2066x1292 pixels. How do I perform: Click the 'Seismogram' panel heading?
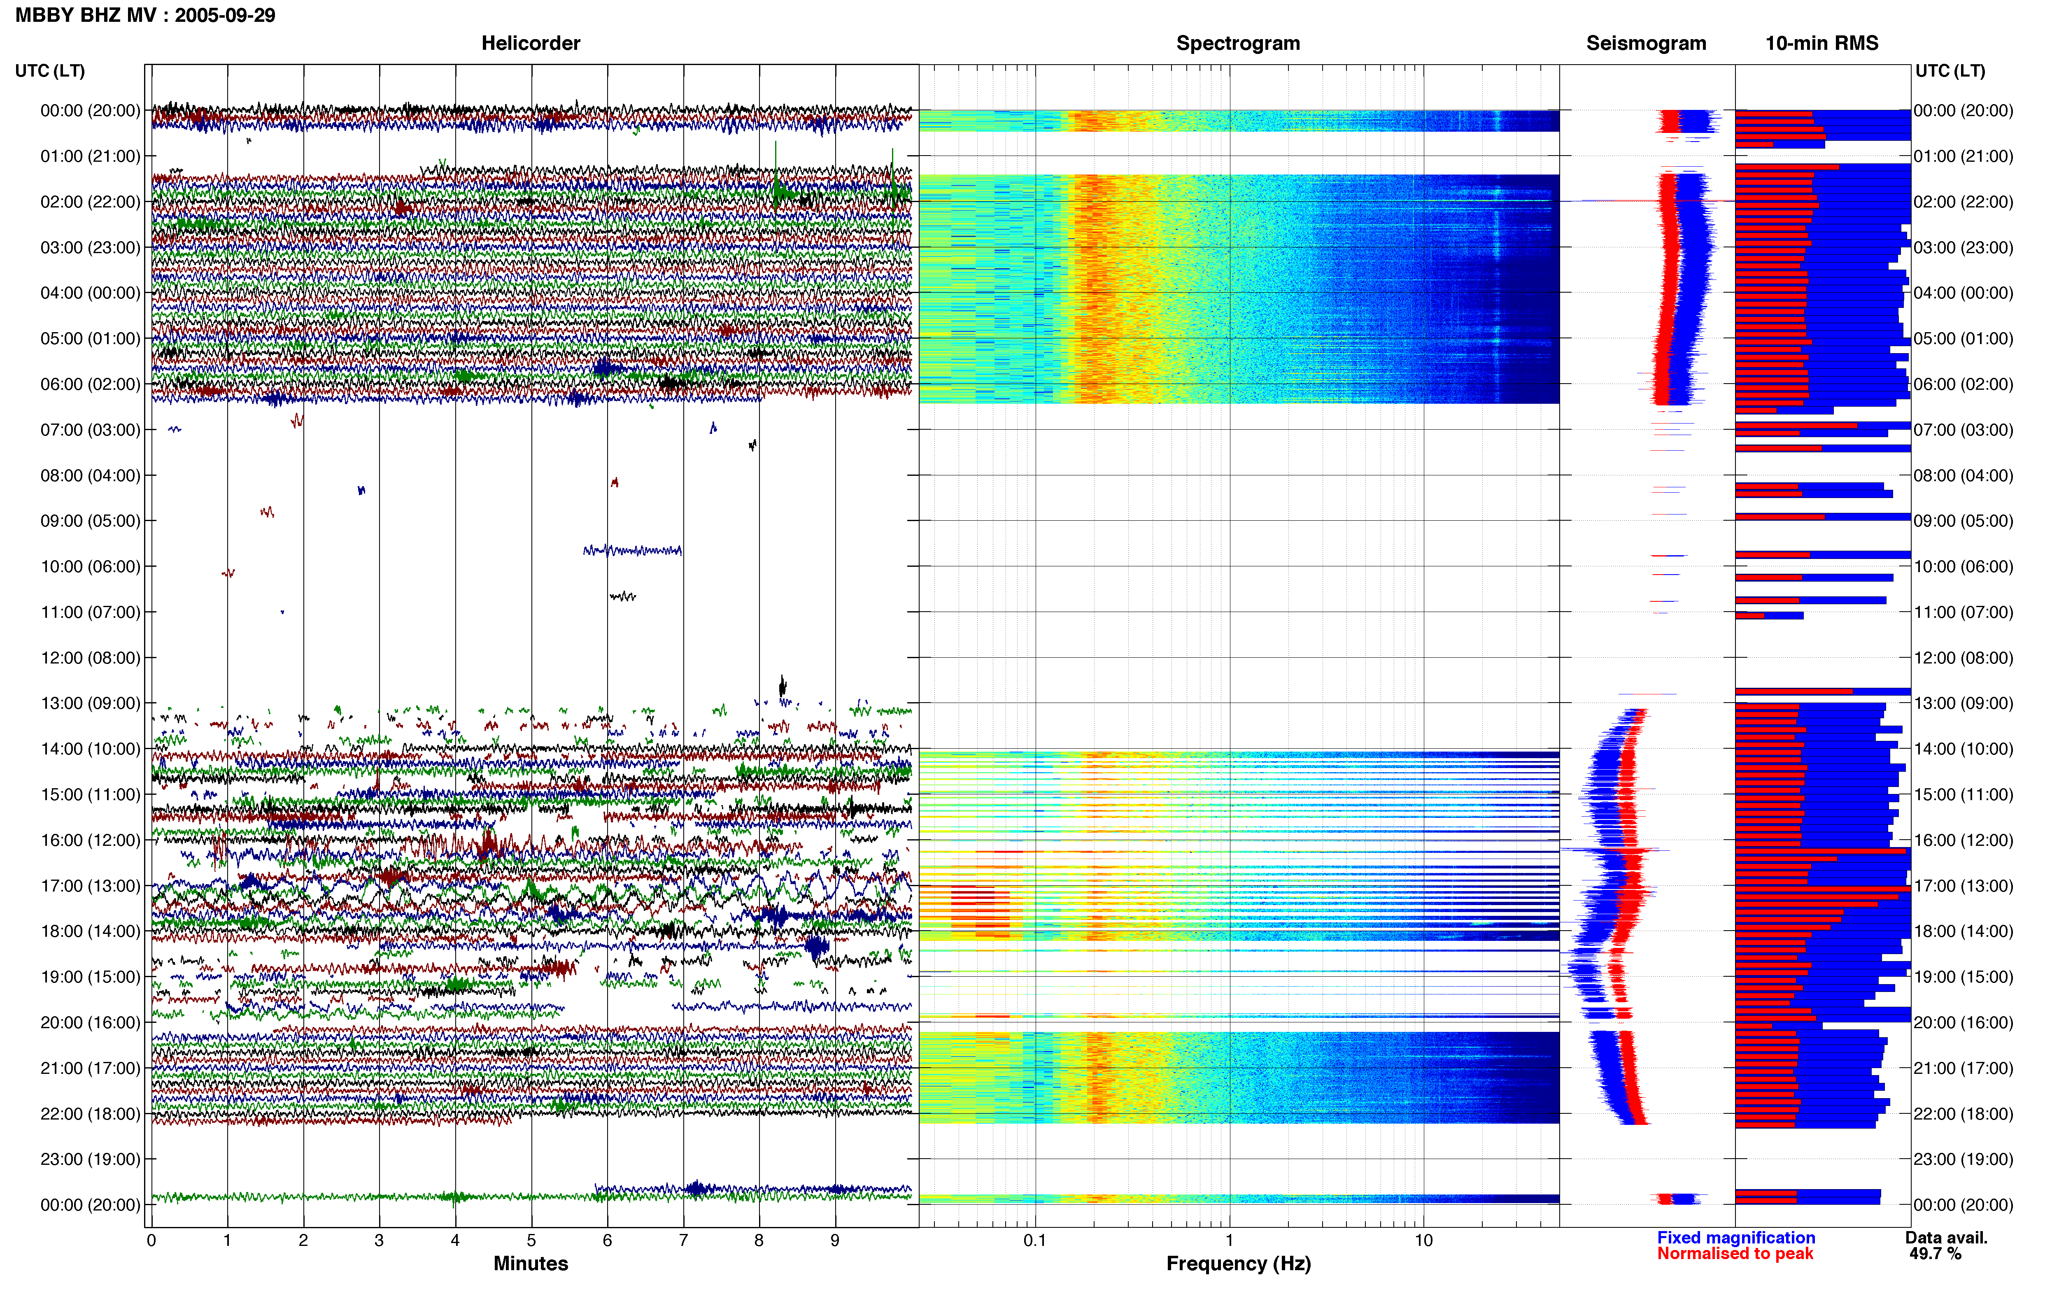[1646, 44]
